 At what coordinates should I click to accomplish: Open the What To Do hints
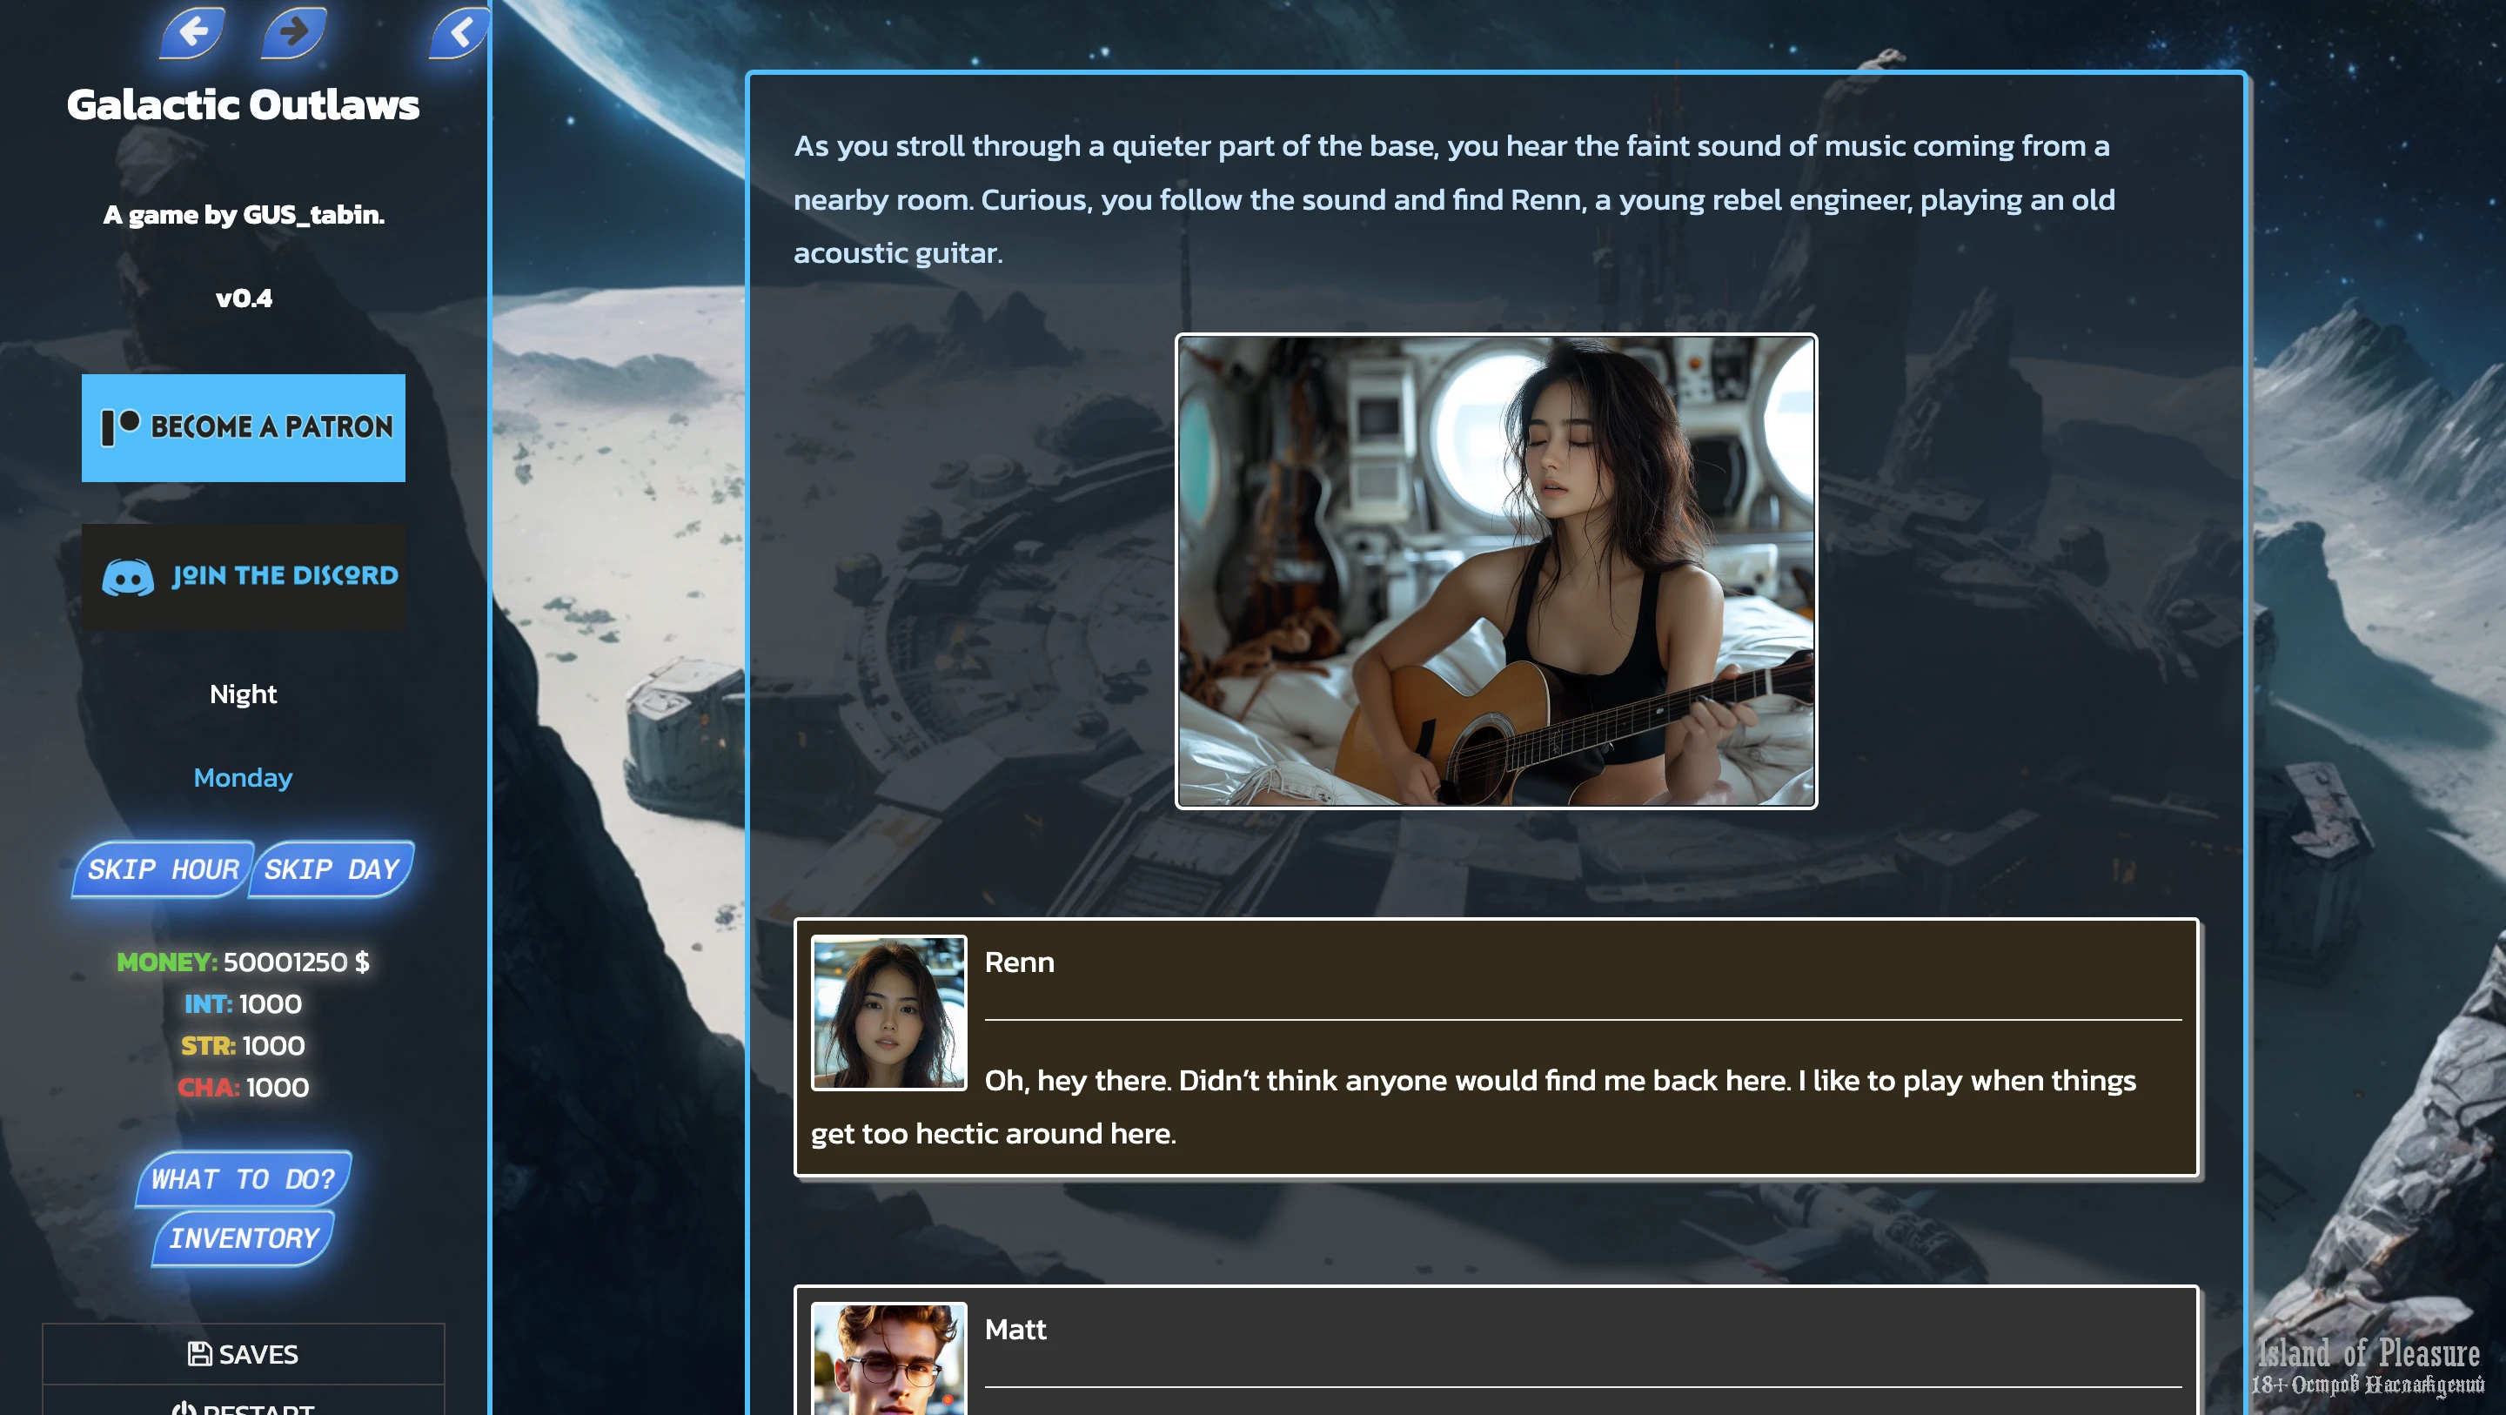244,1177
